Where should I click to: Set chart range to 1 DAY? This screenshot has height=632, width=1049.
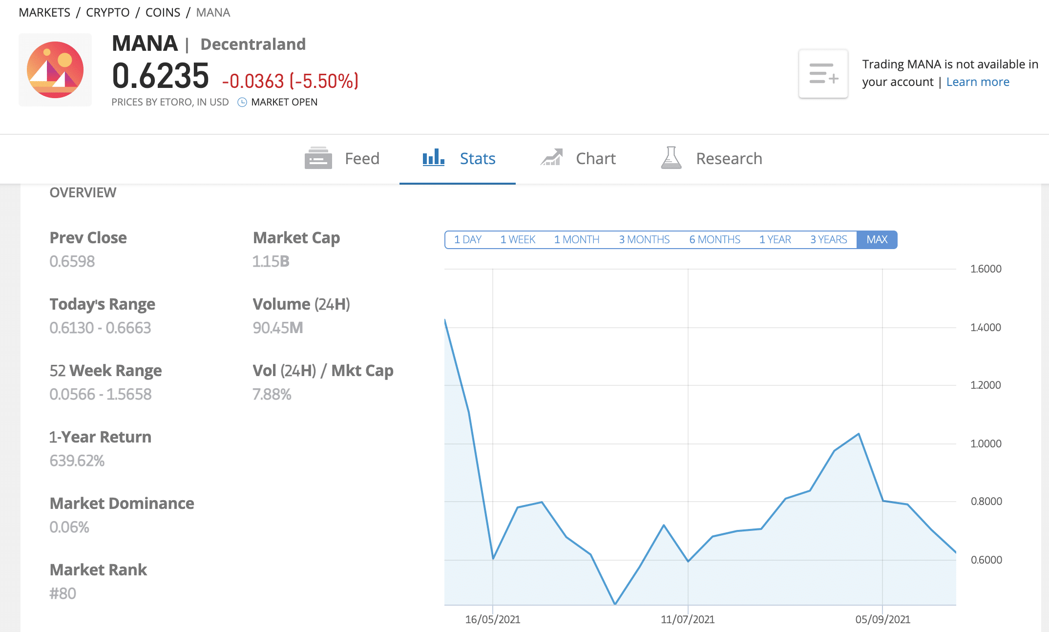pos(468,239)
